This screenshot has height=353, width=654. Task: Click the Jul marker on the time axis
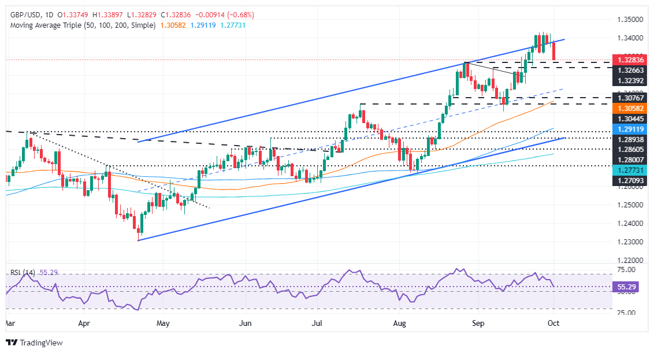tap(317, 324)
